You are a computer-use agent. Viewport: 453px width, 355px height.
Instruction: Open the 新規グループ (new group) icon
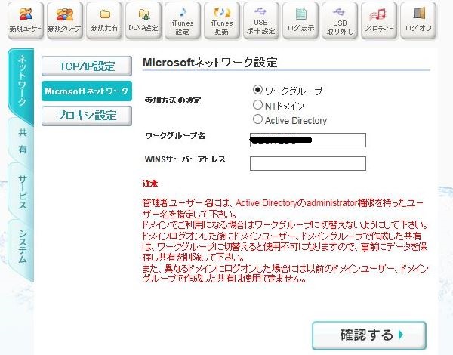pos(65,20)
